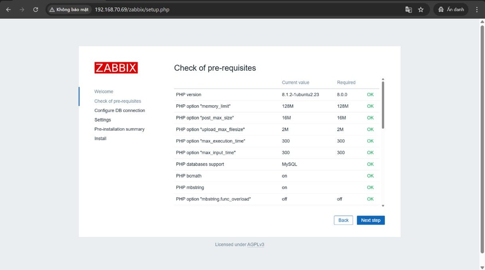Open the AGPLv3 license link
This screenshot has height=270, width=485.
[255, 245]
